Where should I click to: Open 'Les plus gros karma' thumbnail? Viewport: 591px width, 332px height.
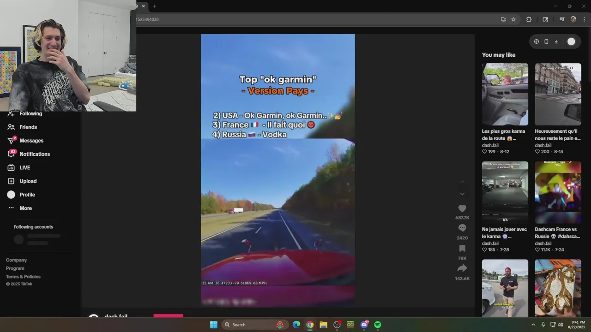pos(505,94)
